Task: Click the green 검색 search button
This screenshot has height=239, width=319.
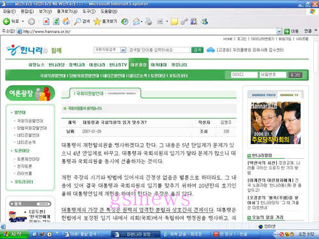Action: coord(197,50)
